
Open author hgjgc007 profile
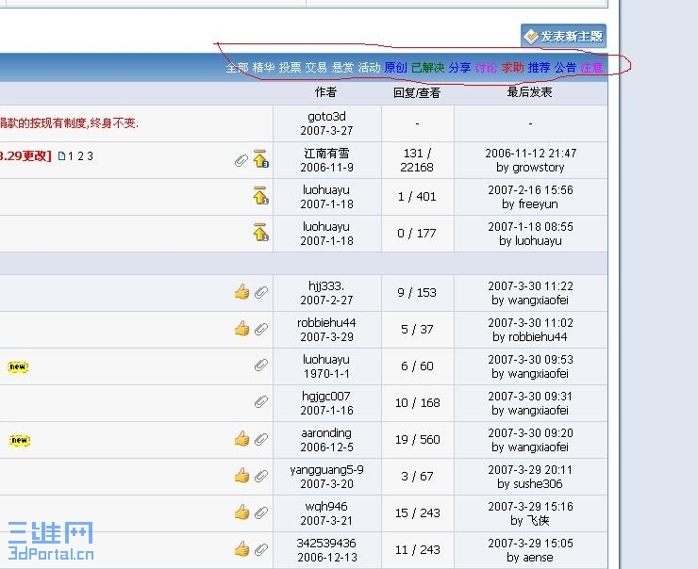pos(326,396)
